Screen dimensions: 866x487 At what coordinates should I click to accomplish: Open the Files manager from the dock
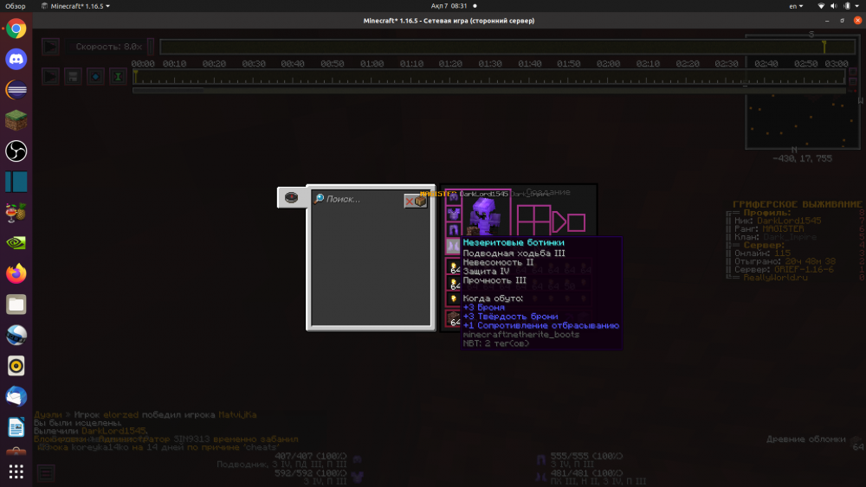click(x=16, y=304)
